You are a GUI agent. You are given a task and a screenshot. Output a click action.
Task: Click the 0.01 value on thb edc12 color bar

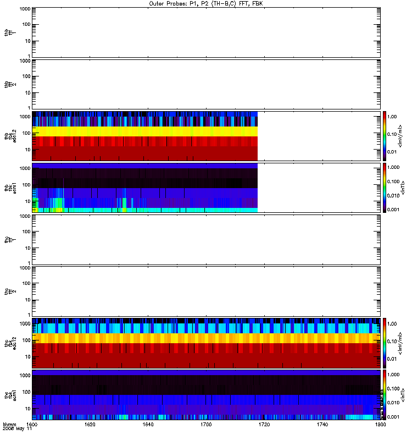pos(392,152)
